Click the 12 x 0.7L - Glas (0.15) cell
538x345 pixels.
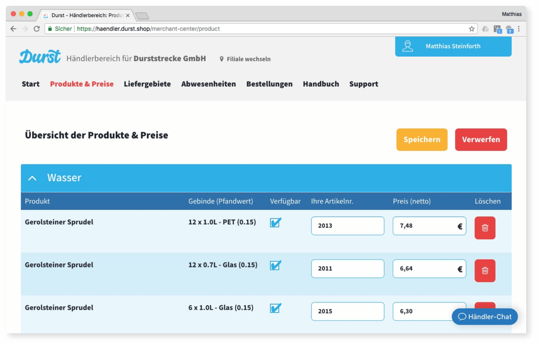(x=223, y=265)
